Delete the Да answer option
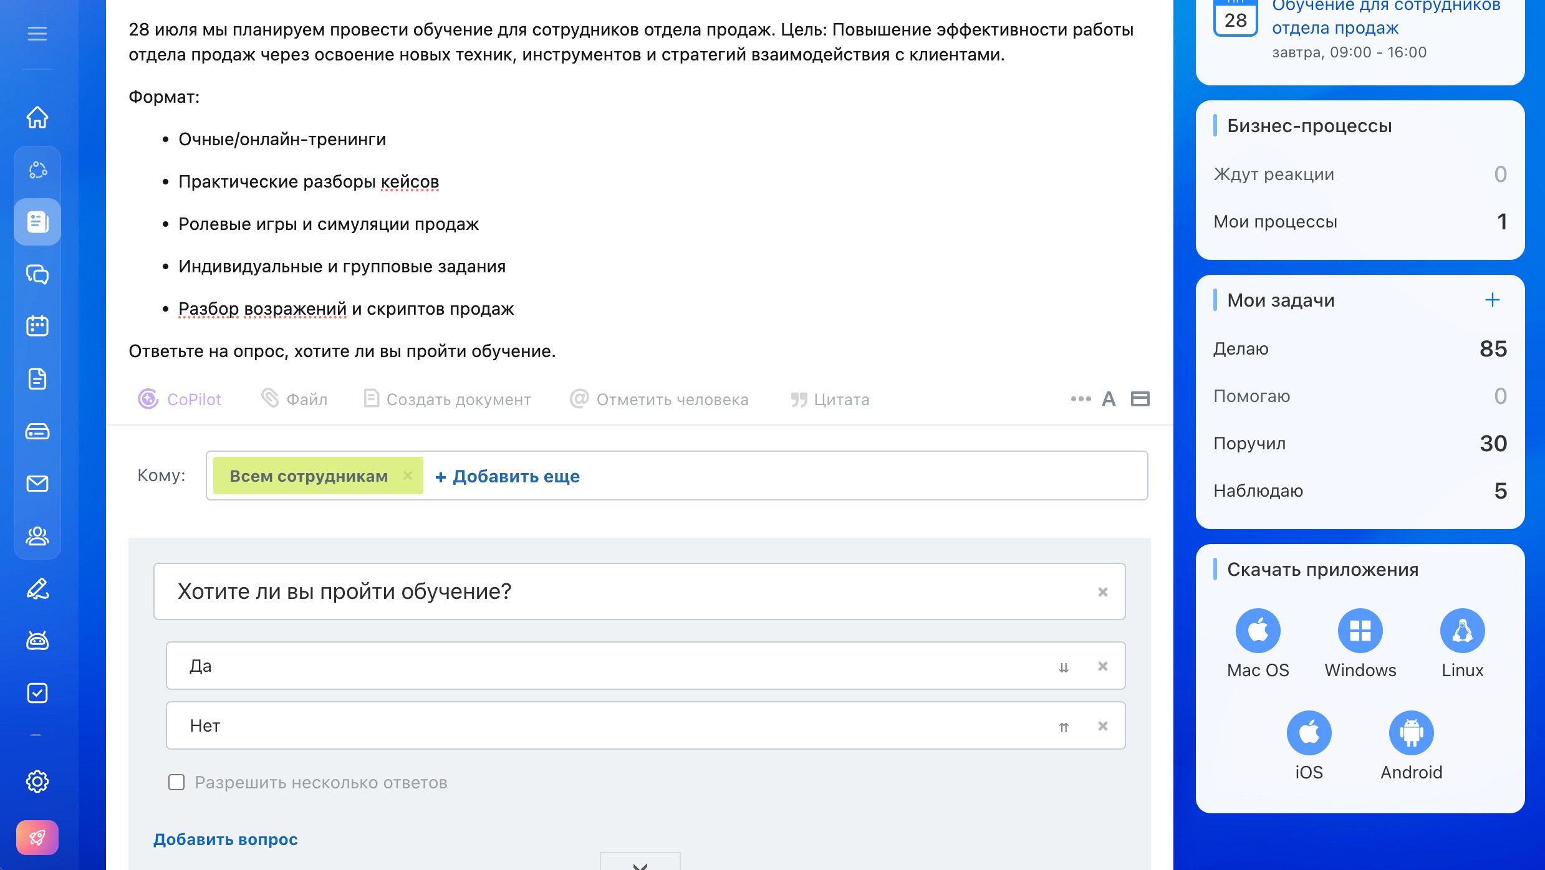The height and width of the screenshot is (870, 1545). (x=1103, y=666)
